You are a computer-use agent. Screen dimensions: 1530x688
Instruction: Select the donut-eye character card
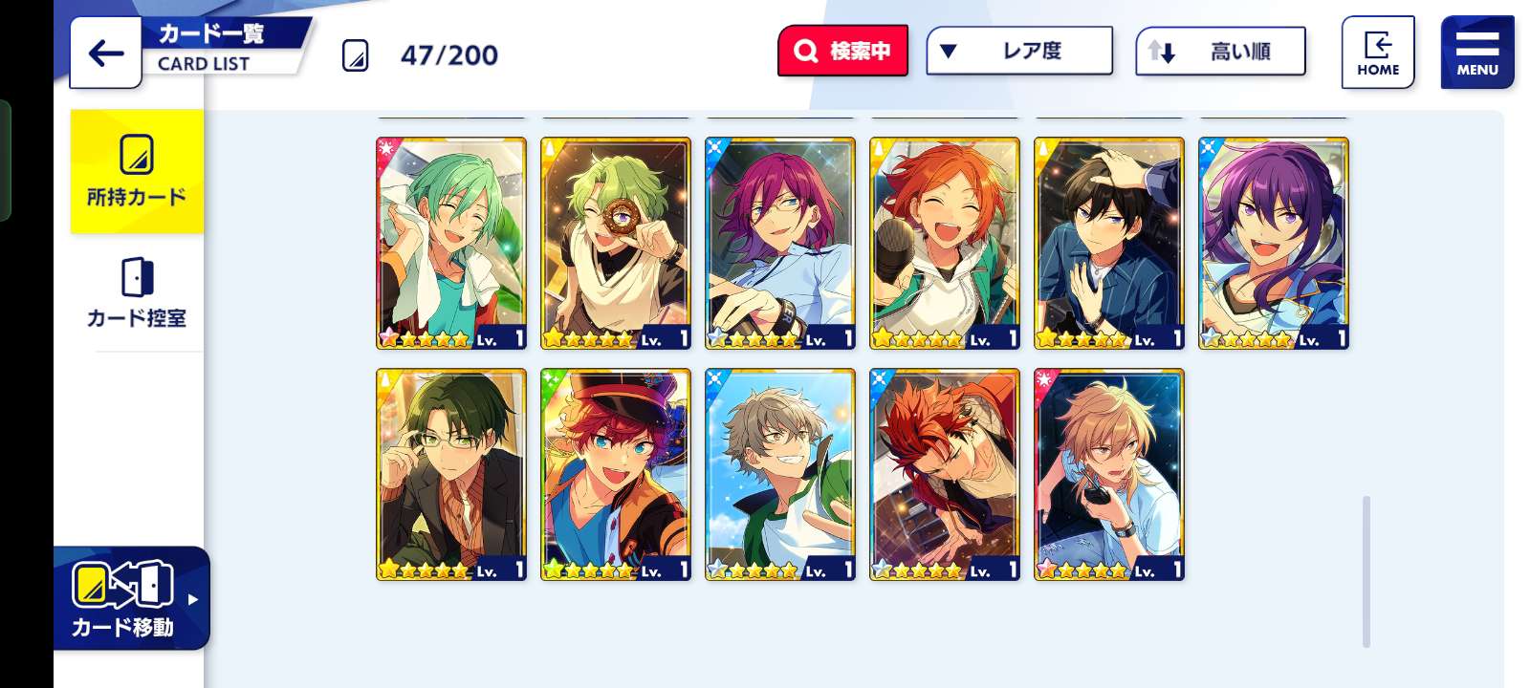tap(616, 244)
